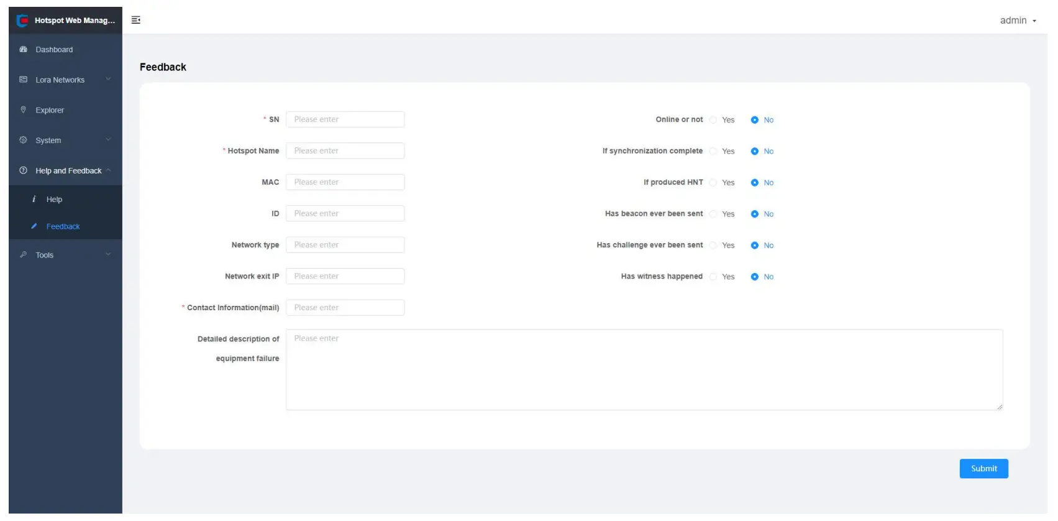Open the Help and Feedback menu item
Viewport: 1058px width, 521px height.
coord(65,170)
